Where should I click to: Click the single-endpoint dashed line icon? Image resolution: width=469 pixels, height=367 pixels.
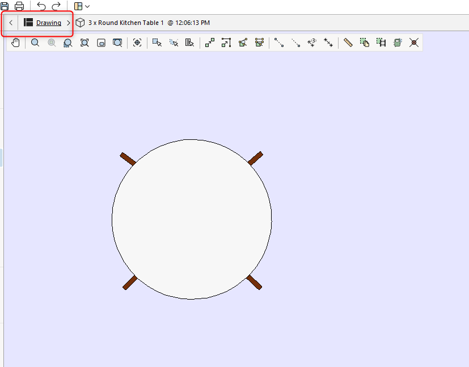[295, 42]
